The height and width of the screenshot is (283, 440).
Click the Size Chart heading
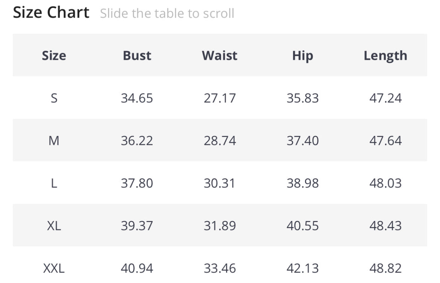click(51, 13)
